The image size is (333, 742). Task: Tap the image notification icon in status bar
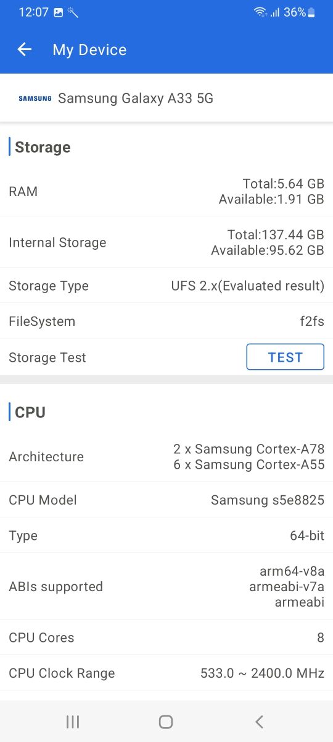59,12
